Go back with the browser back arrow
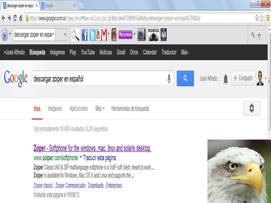 pyautogui.click(x=3, y=18)
